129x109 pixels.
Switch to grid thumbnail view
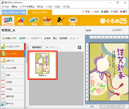coord(79,47)
